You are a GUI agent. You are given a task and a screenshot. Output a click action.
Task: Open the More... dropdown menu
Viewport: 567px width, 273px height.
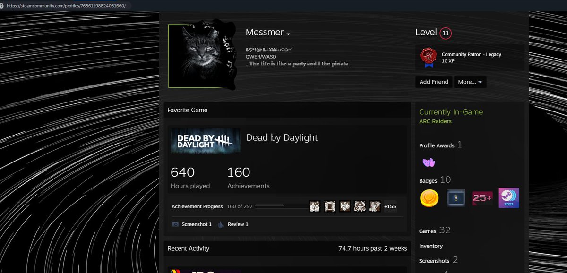point(470,82)
